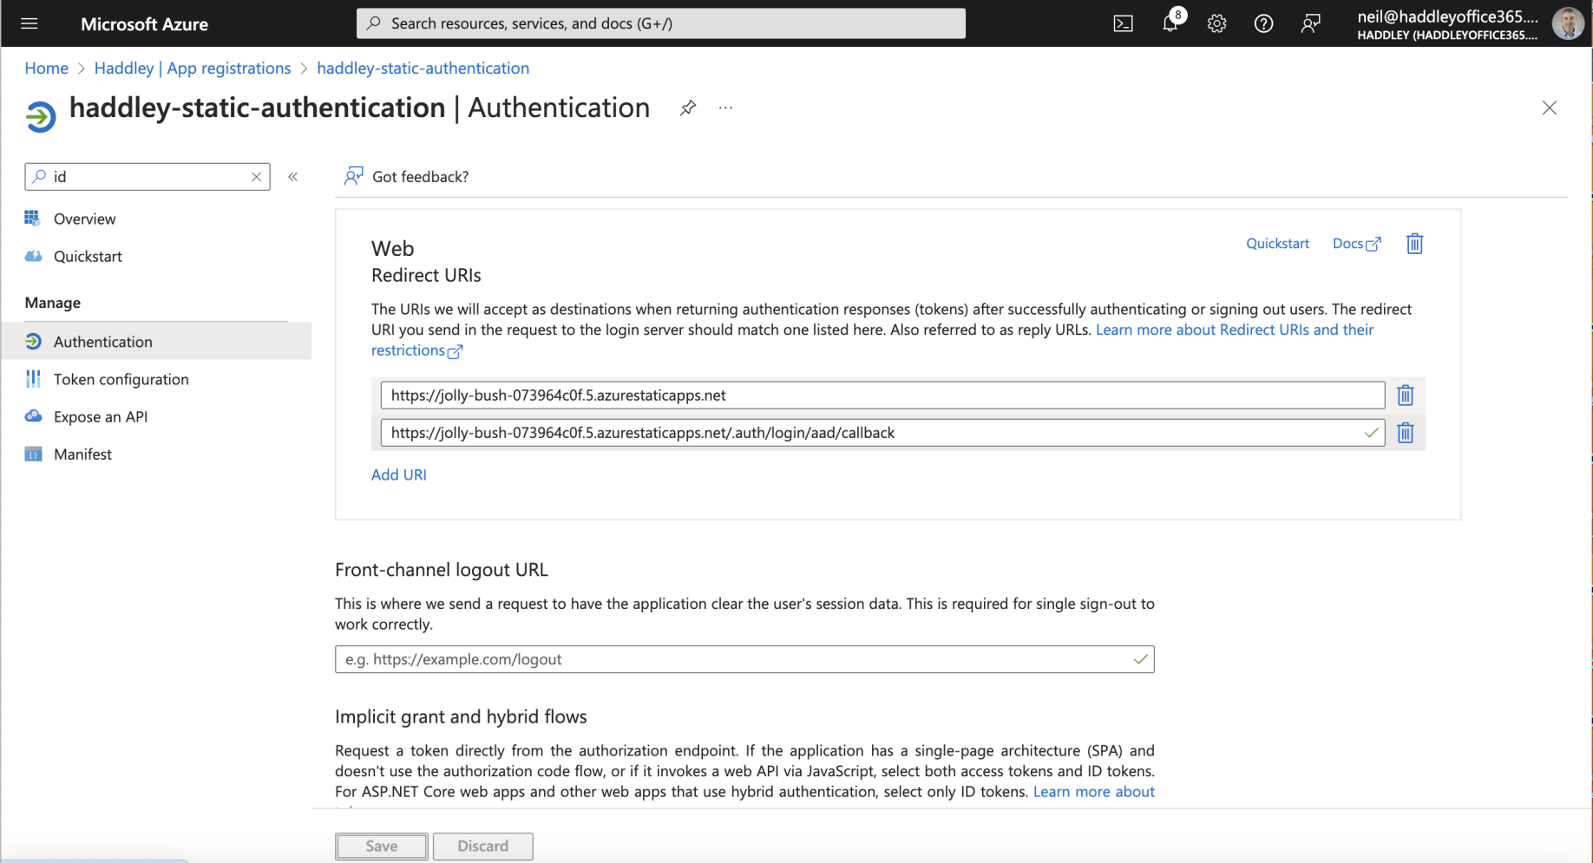The image size is (1593, 863).
Task: Open Cloud Shell from the top bar
Action: pos(1123,24)
